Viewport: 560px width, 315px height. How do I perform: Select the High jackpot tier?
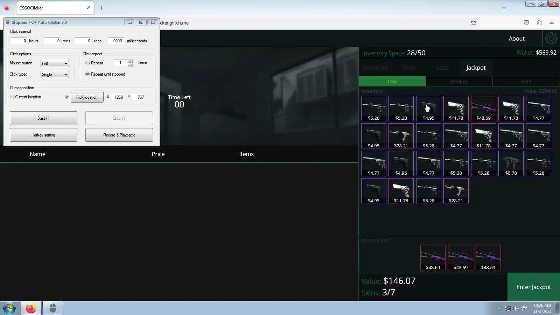point(526,81)
